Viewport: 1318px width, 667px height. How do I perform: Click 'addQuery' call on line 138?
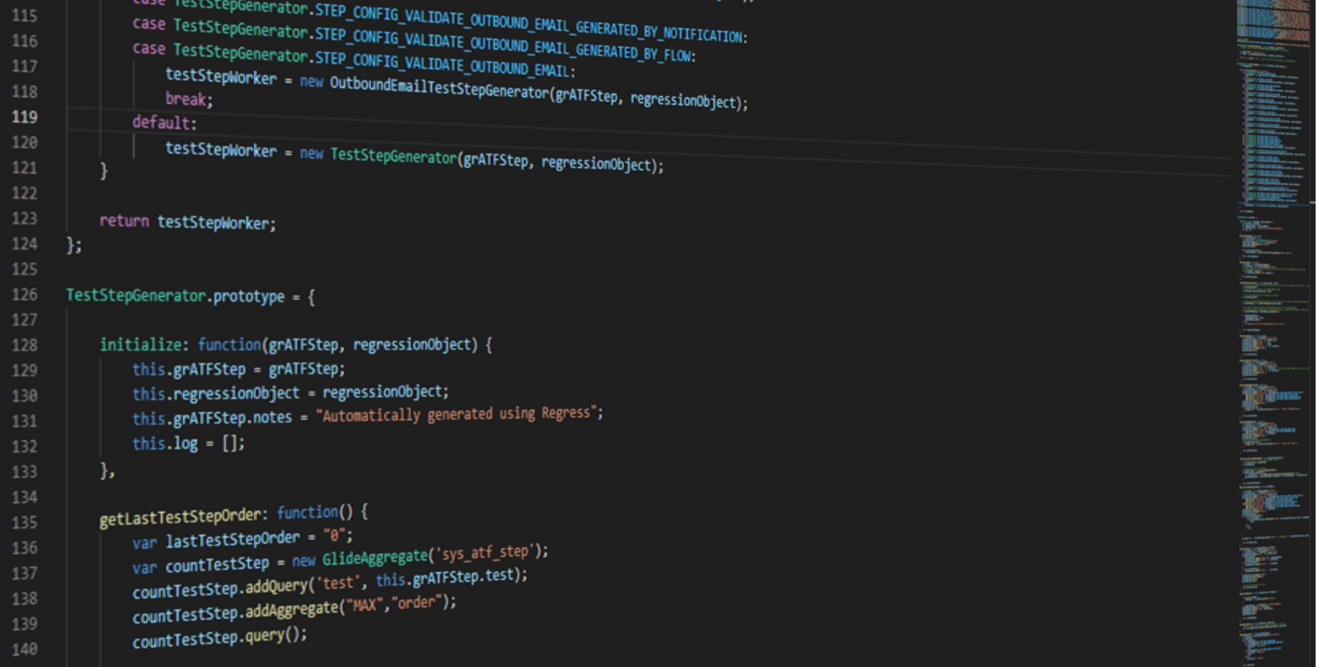[276, 586]
